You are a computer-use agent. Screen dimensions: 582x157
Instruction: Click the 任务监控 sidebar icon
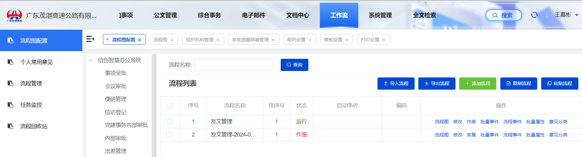click(10, 105)
